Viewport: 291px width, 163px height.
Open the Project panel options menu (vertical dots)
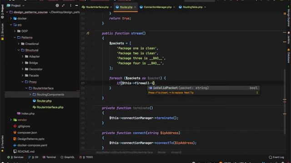(x=70, y=5)
